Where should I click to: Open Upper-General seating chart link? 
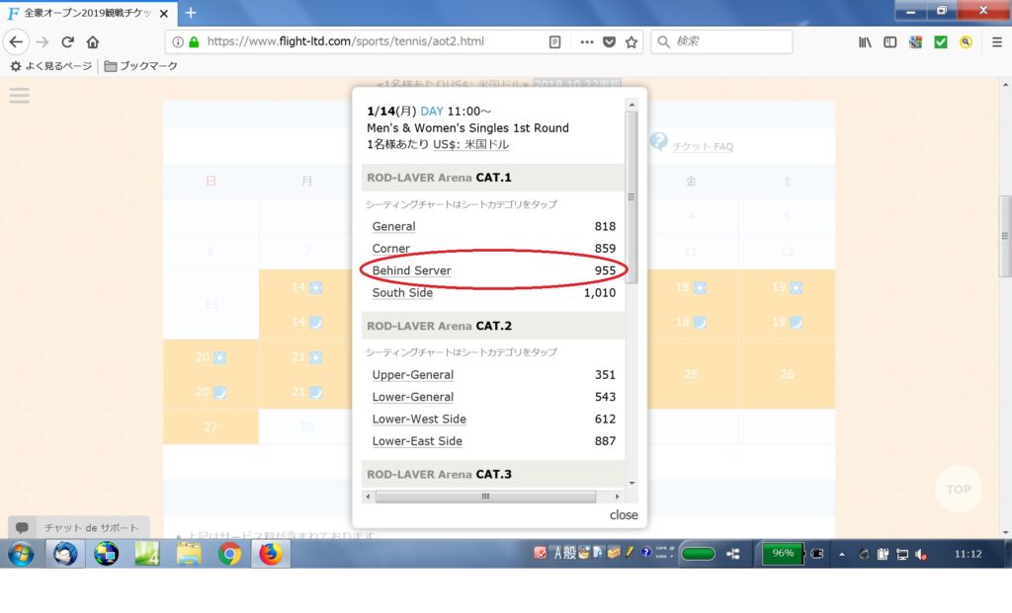pos(412,375)
